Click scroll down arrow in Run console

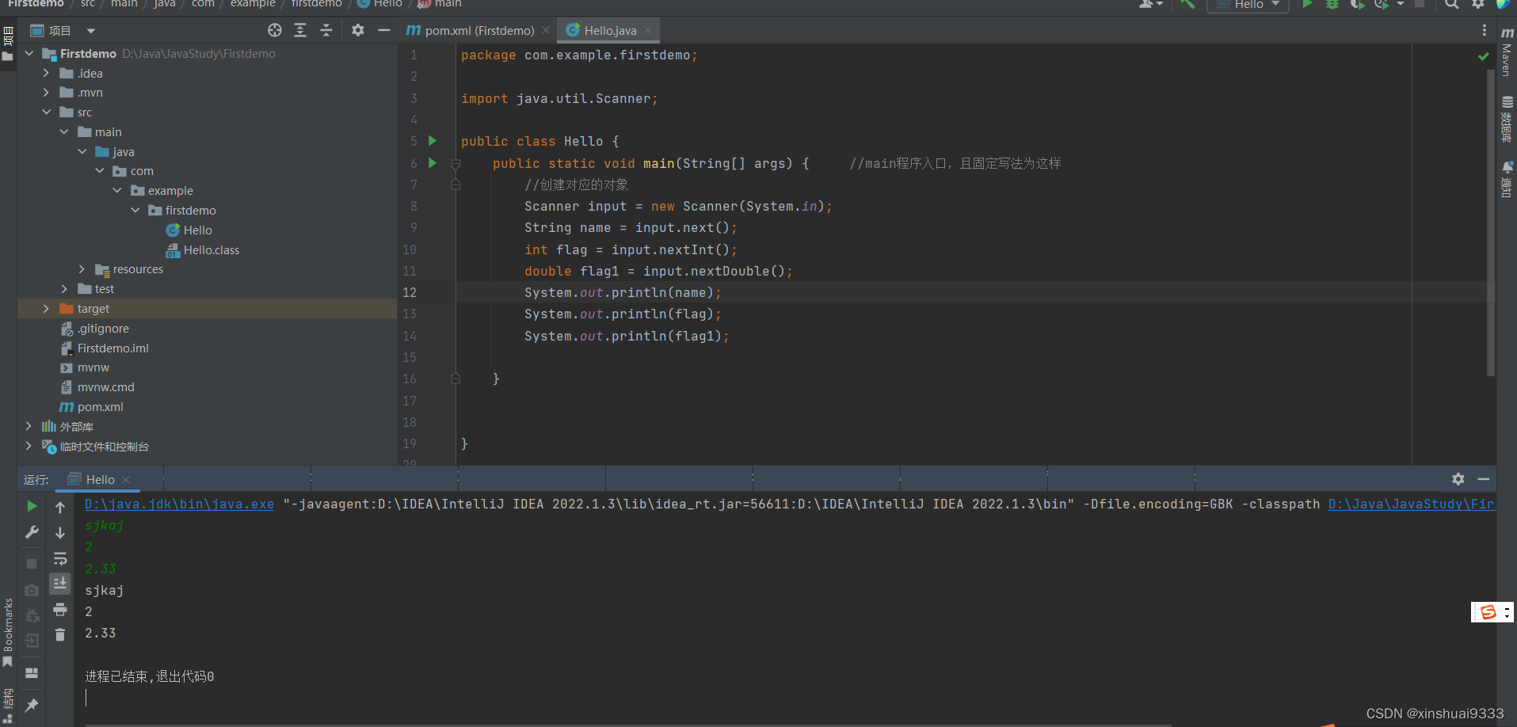pyautogui.click(x=60, y=533)
